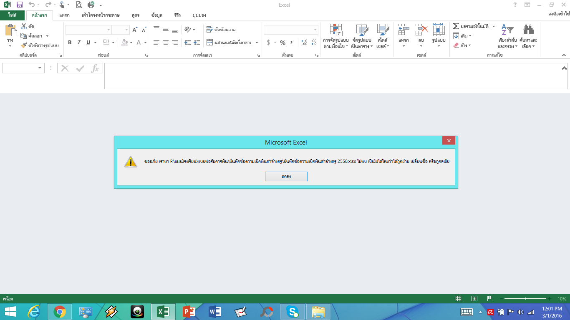Increase the cell indent

tap(197, 42)
